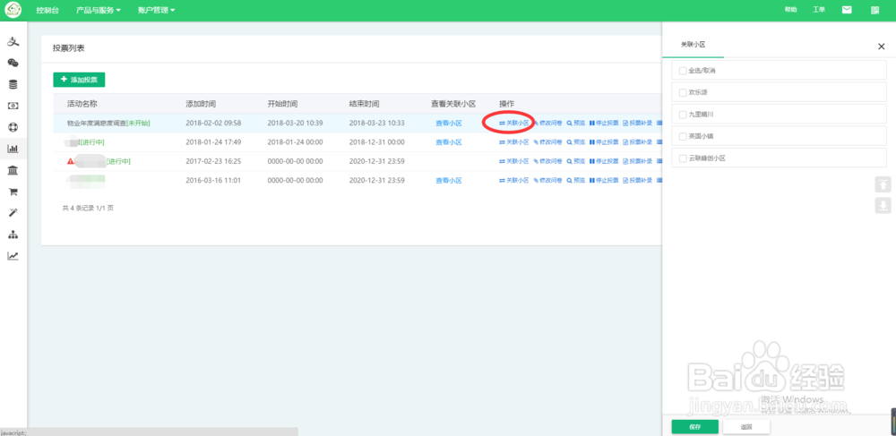Click the 2018-03-20 10:39 start time cell
This screenshot has width=896, height=436.
pos(295,124)
